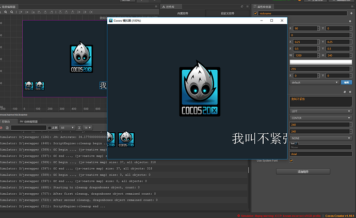Toggle the nickname node active checkbox
The image size is (356, 218).
pos(255,13)
